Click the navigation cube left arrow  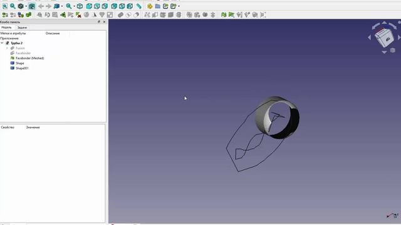click(370, 37)
